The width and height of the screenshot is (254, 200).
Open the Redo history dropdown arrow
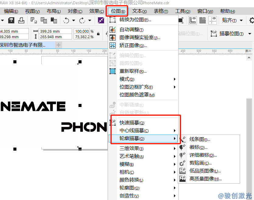pos(89,21)
